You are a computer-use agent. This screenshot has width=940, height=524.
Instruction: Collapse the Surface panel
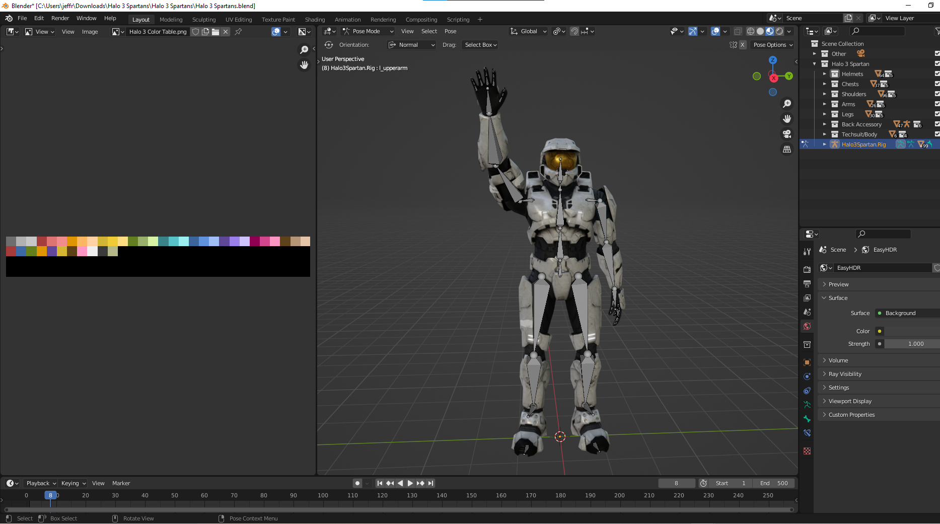[879, 298]
